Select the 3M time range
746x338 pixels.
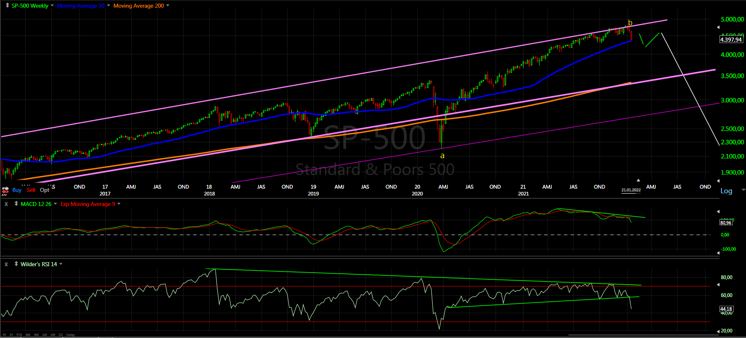[36, 335]
